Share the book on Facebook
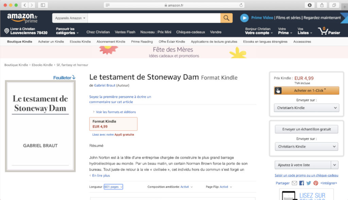Screen dimensions: 348x200 tap(301, 183)
